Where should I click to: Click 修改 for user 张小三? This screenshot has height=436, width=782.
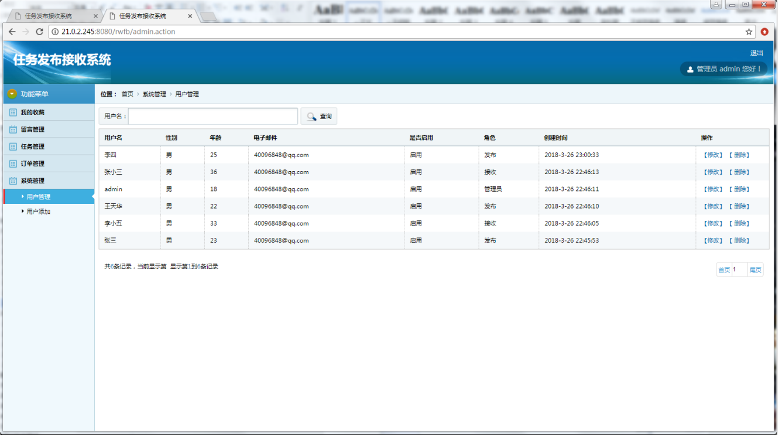[x=713, y=172]
